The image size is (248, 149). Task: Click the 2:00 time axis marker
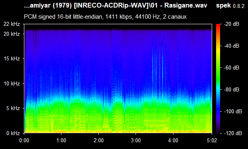point(98,140)
